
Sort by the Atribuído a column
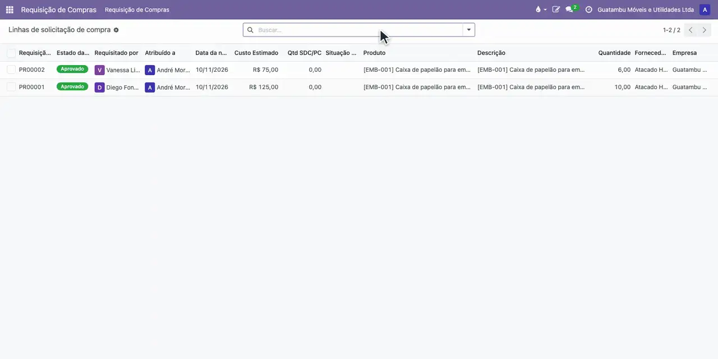[160, 53]
